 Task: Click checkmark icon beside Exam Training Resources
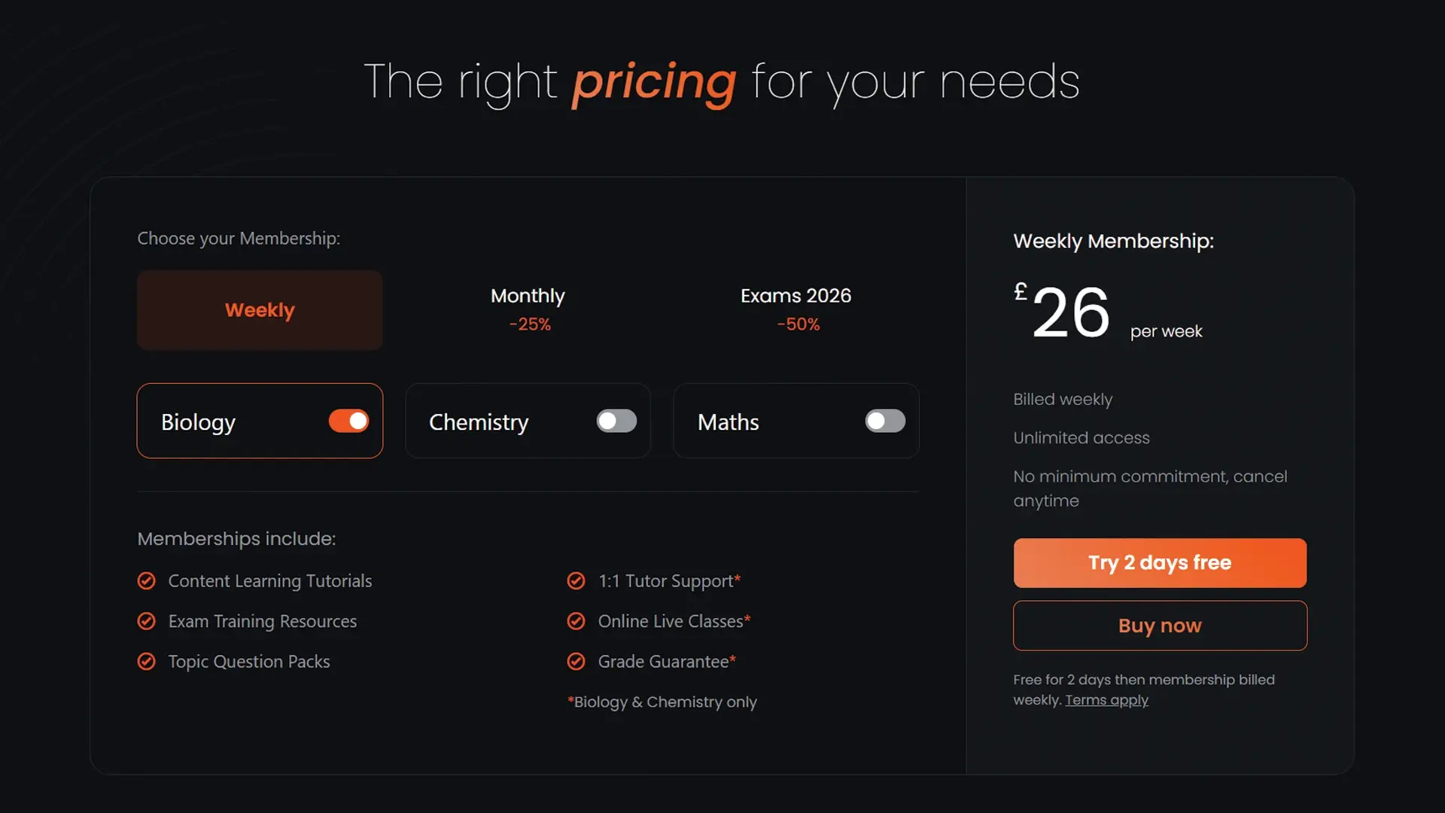tap(147, 621)
